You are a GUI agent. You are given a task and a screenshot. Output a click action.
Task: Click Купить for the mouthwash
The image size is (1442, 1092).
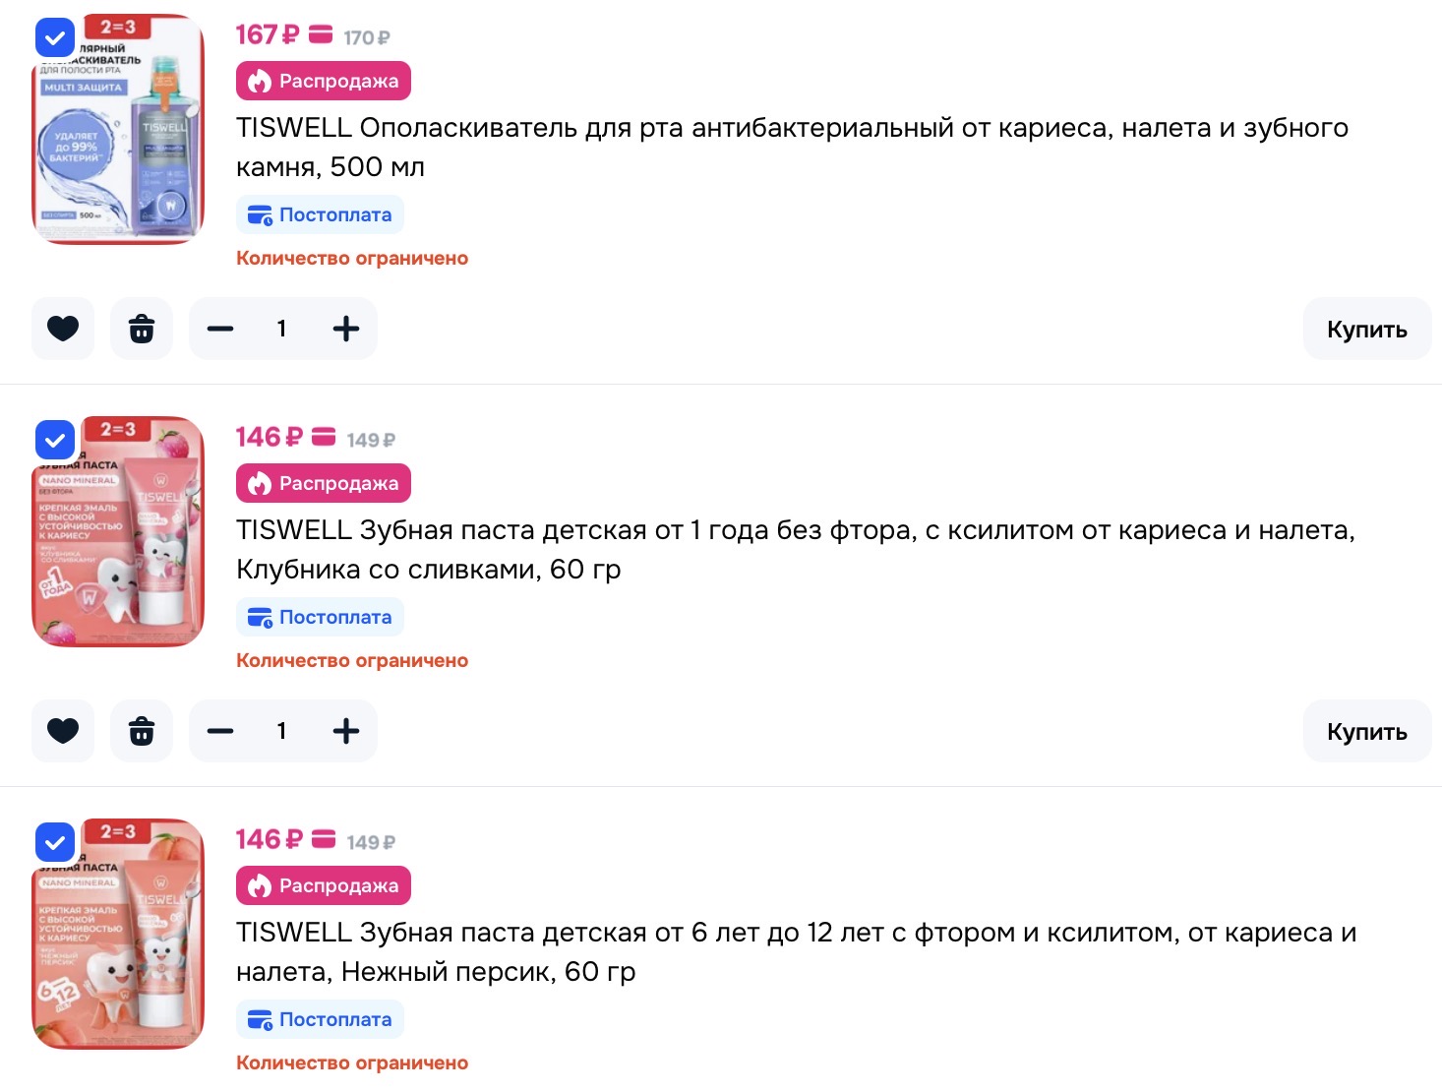point(1366,329)
